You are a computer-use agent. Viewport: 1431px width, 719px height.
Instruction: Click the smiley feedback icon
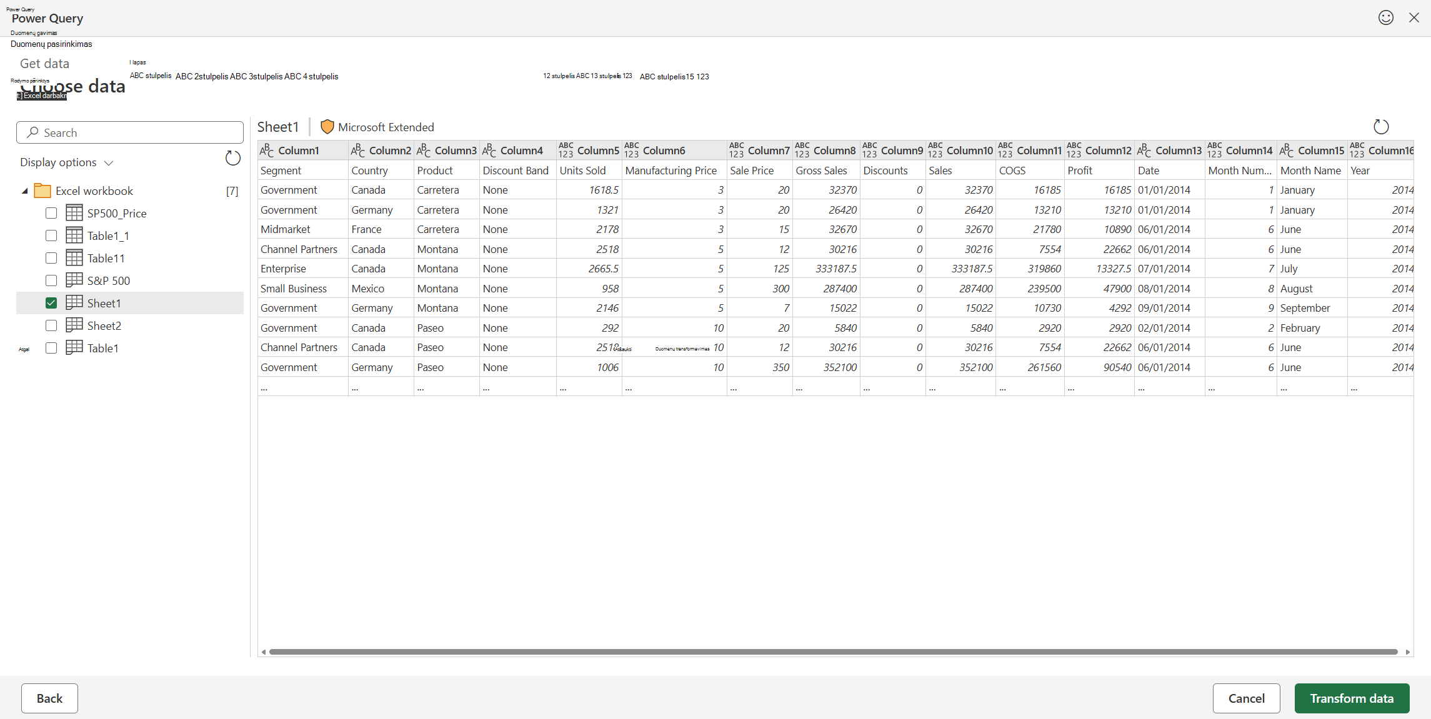(1385, 17)
